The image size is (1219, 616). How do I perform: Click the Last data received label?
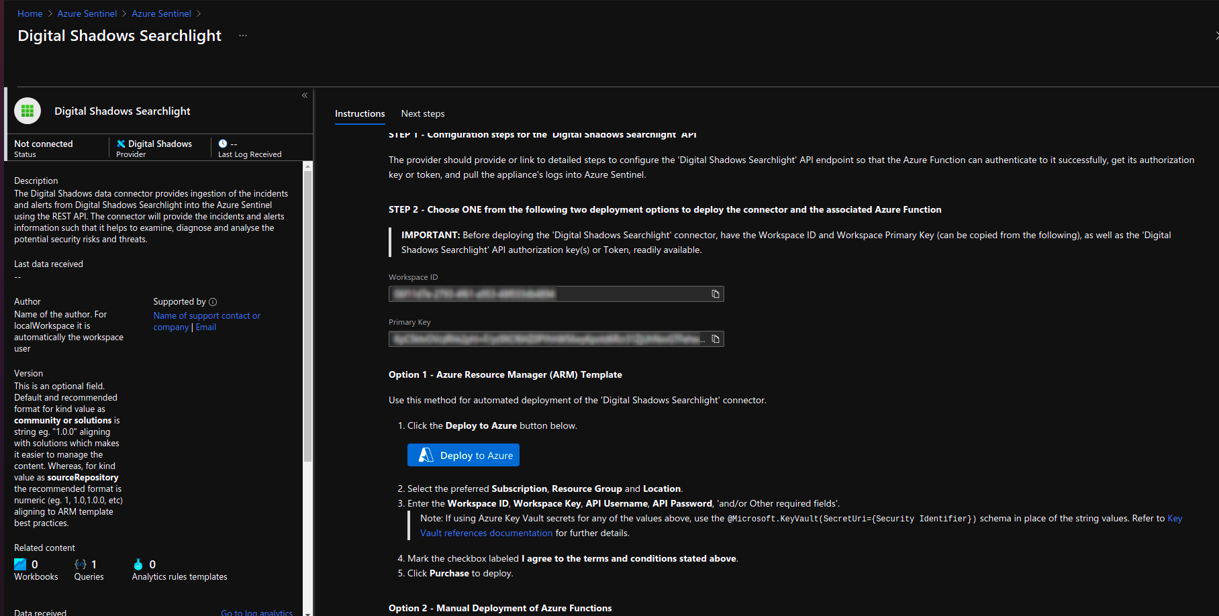coord(48,264)
